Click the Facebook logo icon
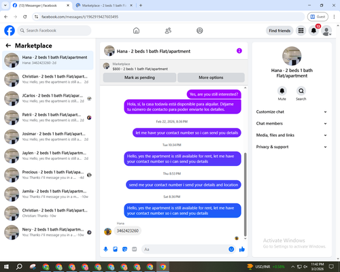Image resolution: width=340 pixels, height=272 pixels. [10, 31]
